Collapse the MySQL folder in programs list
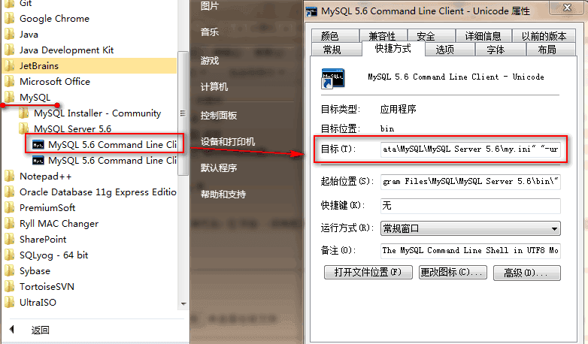The width and height of the screenshot is (588, 344). click(35, 98)
